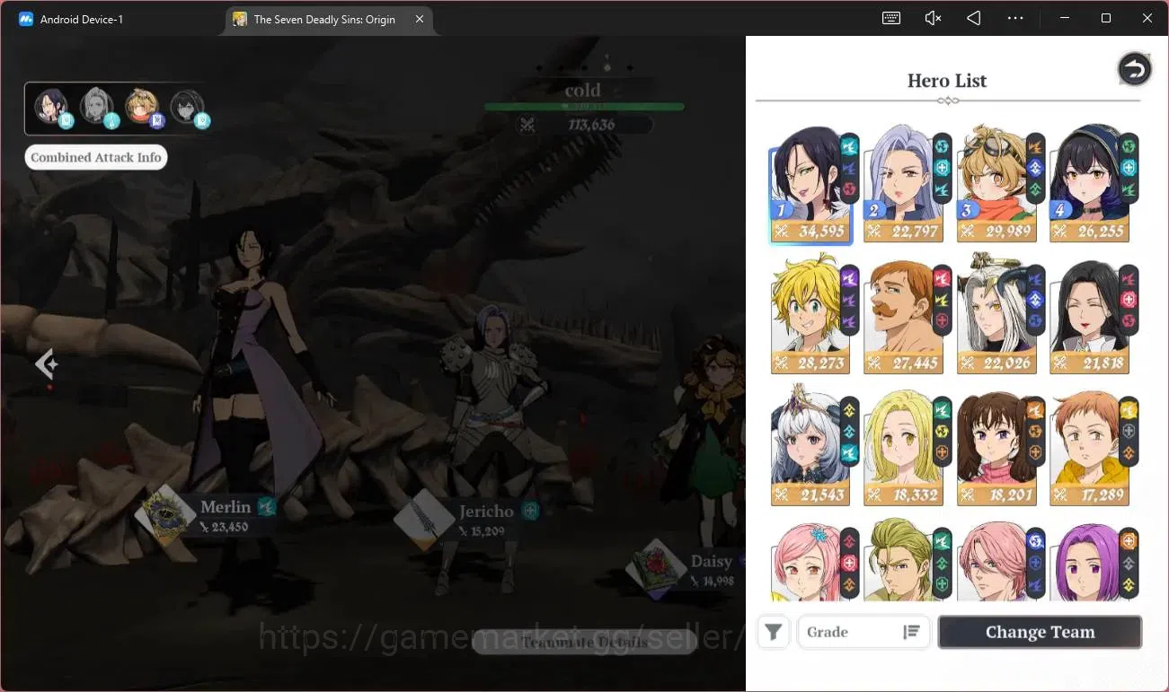Click Jericho's weapon card icon

[x=424, y=520]
